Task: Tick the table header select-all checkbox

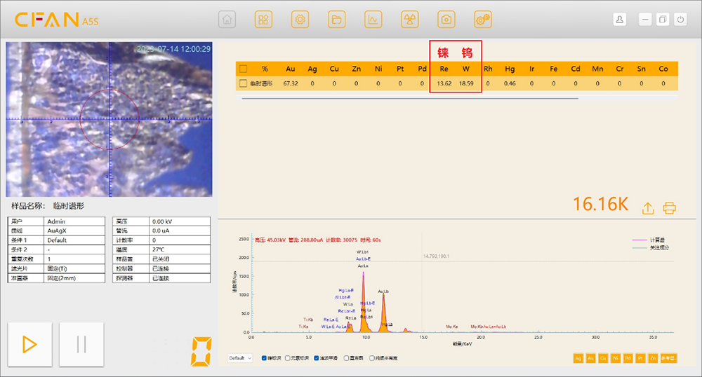Action: (x=243, y=69)
